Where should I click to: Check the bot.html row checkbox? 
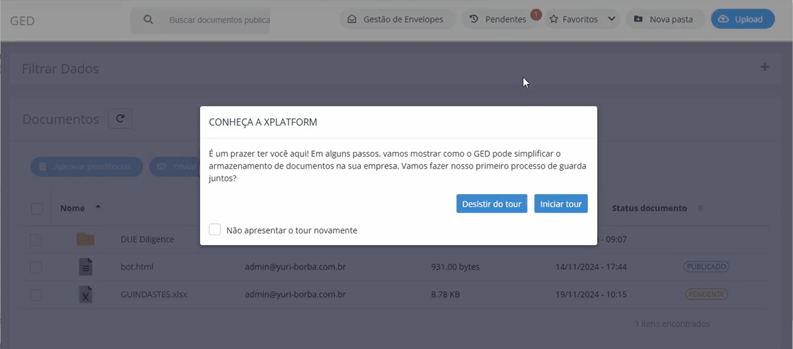point(36,267)
